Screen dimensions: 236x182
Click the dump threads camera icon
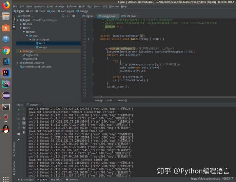(18, 119)
